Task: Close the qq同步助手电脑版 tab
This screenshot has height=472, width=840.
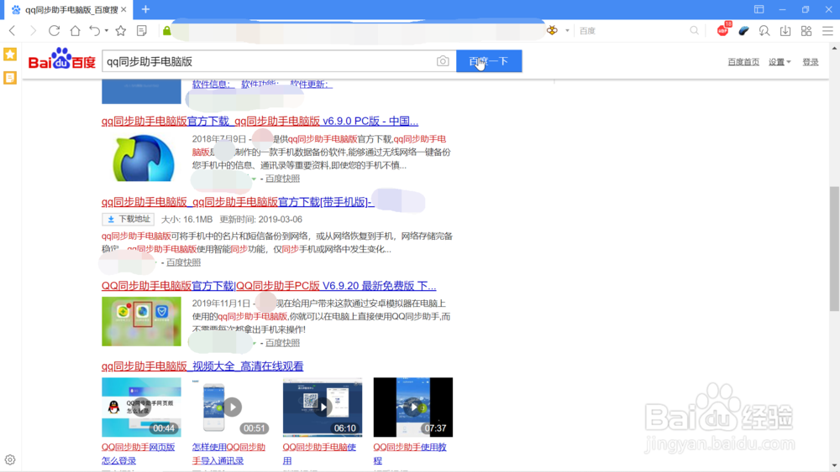Action: pyautogui.click(x=123, y=9)
